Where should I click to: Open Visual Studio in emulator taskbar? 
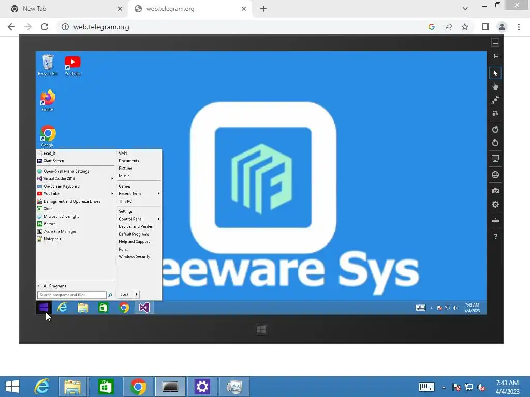tap(144, 308)
